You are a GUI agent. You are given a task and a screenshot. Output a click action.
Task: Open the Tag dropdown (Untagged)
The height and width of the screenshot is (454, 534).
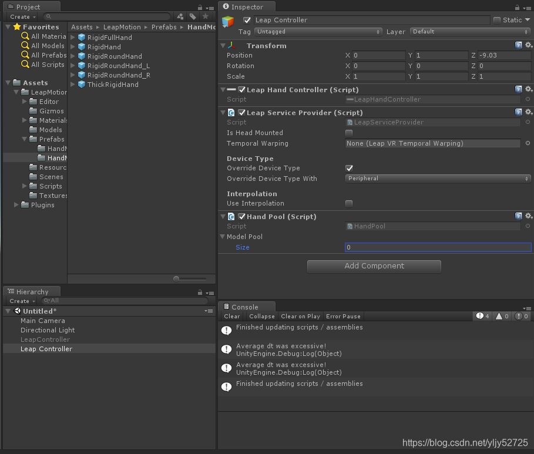click(x=318, y=32)
